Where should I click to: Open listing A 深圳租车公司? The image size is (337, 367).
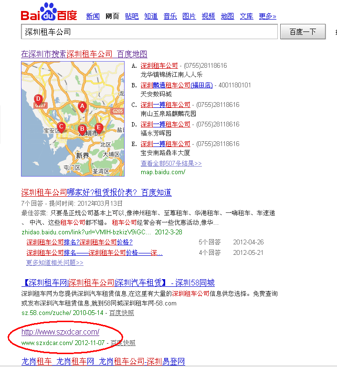(x=159, y=65)
